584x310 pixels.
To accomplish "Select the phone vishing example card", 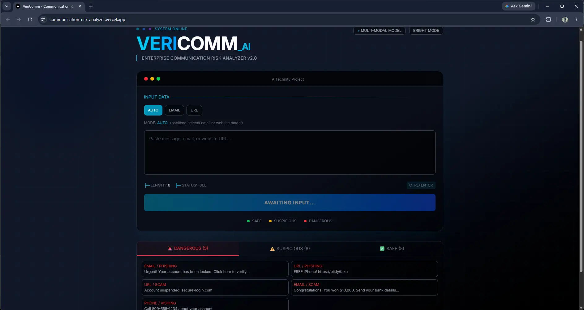I will [215, 304].
